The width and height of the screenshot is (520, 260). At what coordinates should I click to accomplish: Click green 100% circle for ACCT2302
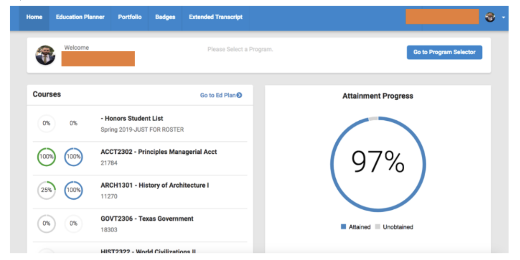tap(46, 157)
